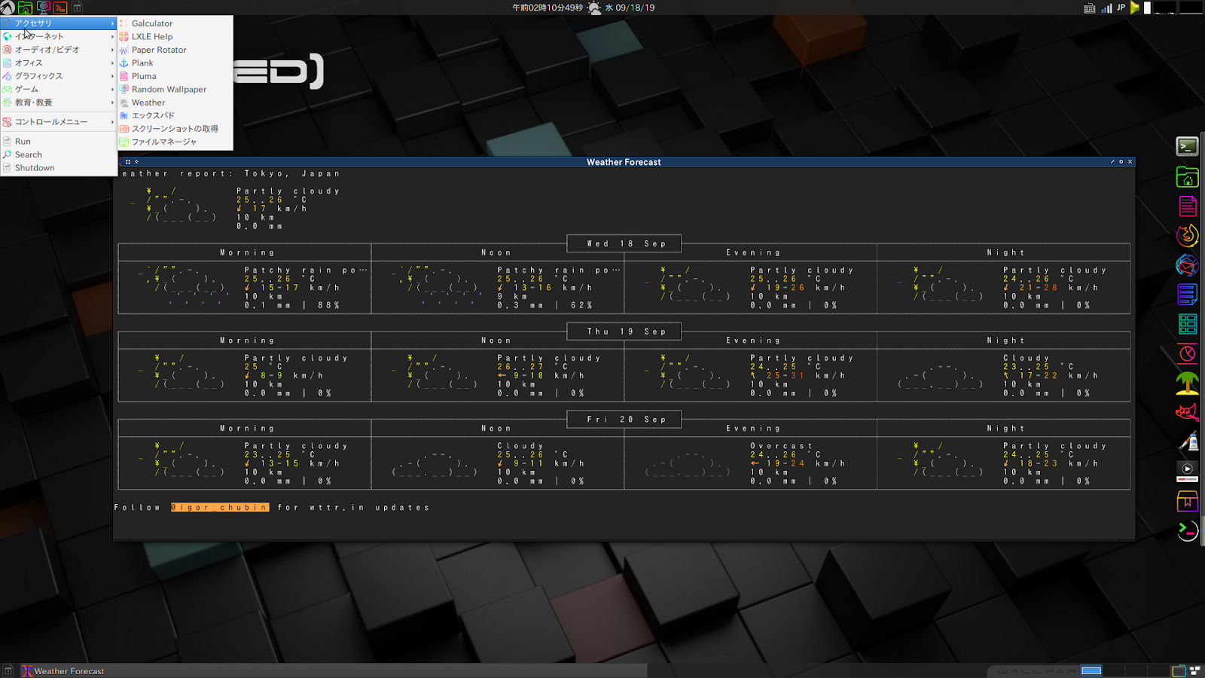Expand arrow next to インターネット
The width and height of the screenshot is (1205, 678).
pyautogui.click(x=112, y=36)
